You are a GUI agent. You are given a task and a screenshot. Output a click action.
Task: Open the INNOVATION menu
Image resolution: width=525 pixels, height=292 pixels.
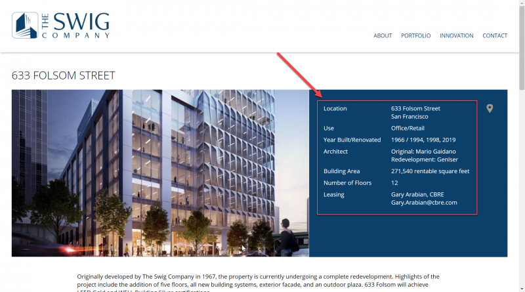456,35
